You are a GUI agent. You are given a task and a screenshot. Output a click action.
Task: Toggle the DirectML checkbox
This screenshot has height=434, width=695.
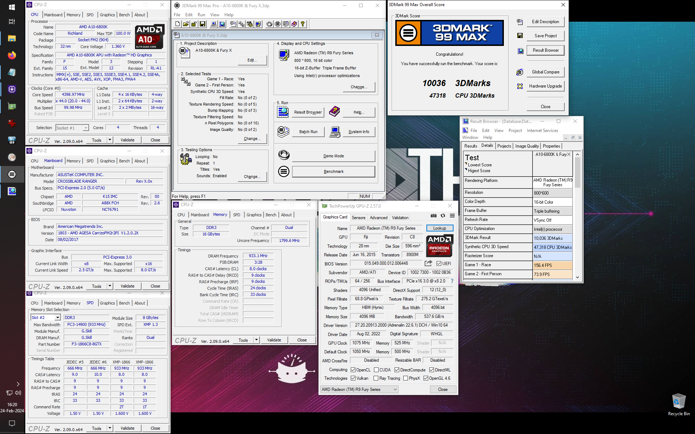(x=431, y=370)
